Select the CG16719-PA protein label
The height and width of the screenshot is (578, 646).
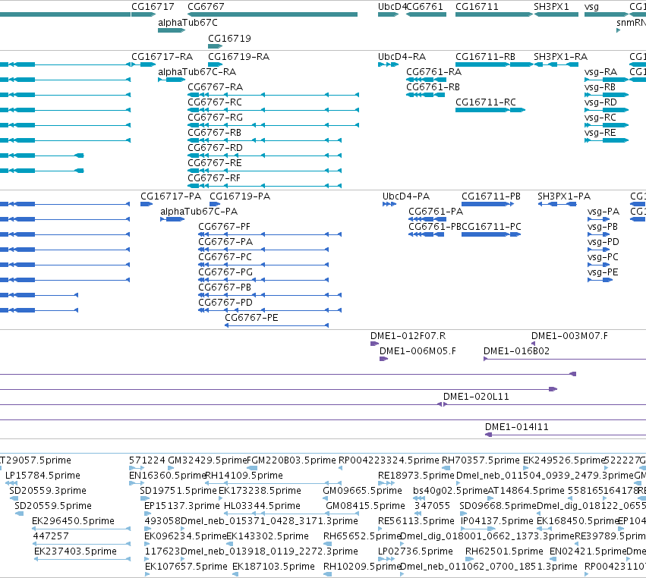point(240,196)
